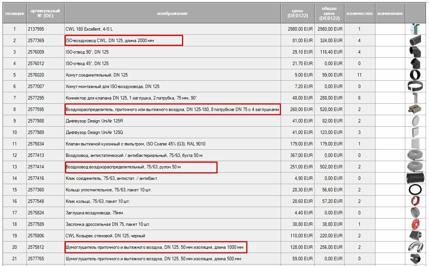Select the изменения column header
This screenshot has width=429, height=266.
[x=390, y=13]
